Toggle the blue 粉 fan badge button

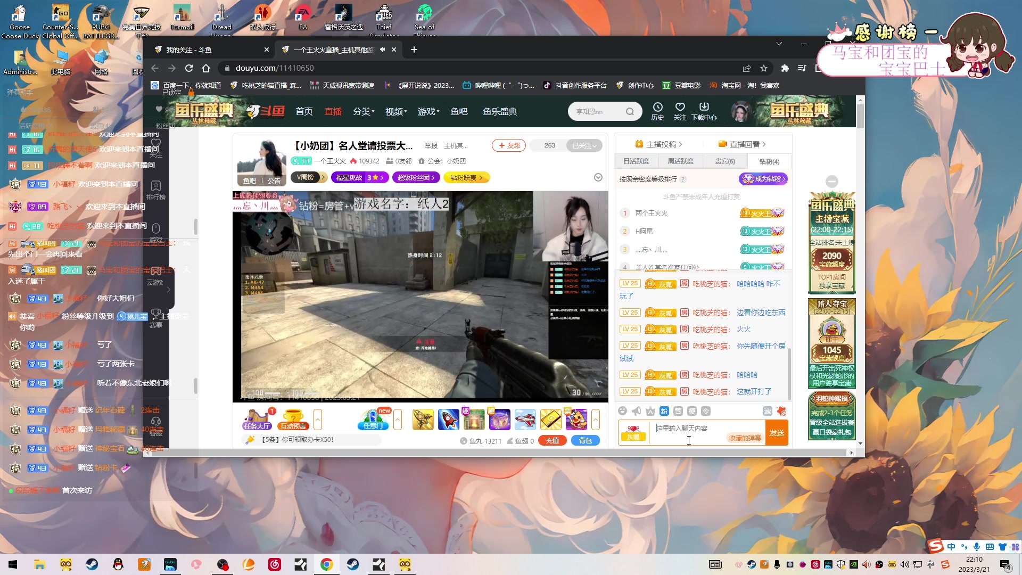tap(664, 411)
